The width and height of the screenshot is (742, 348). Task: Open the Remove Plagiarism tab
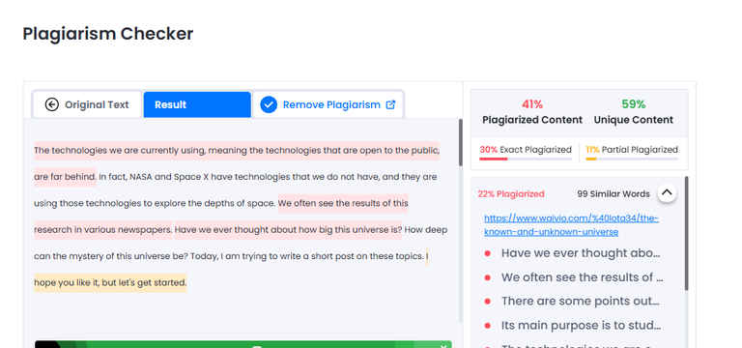point(328,104)
